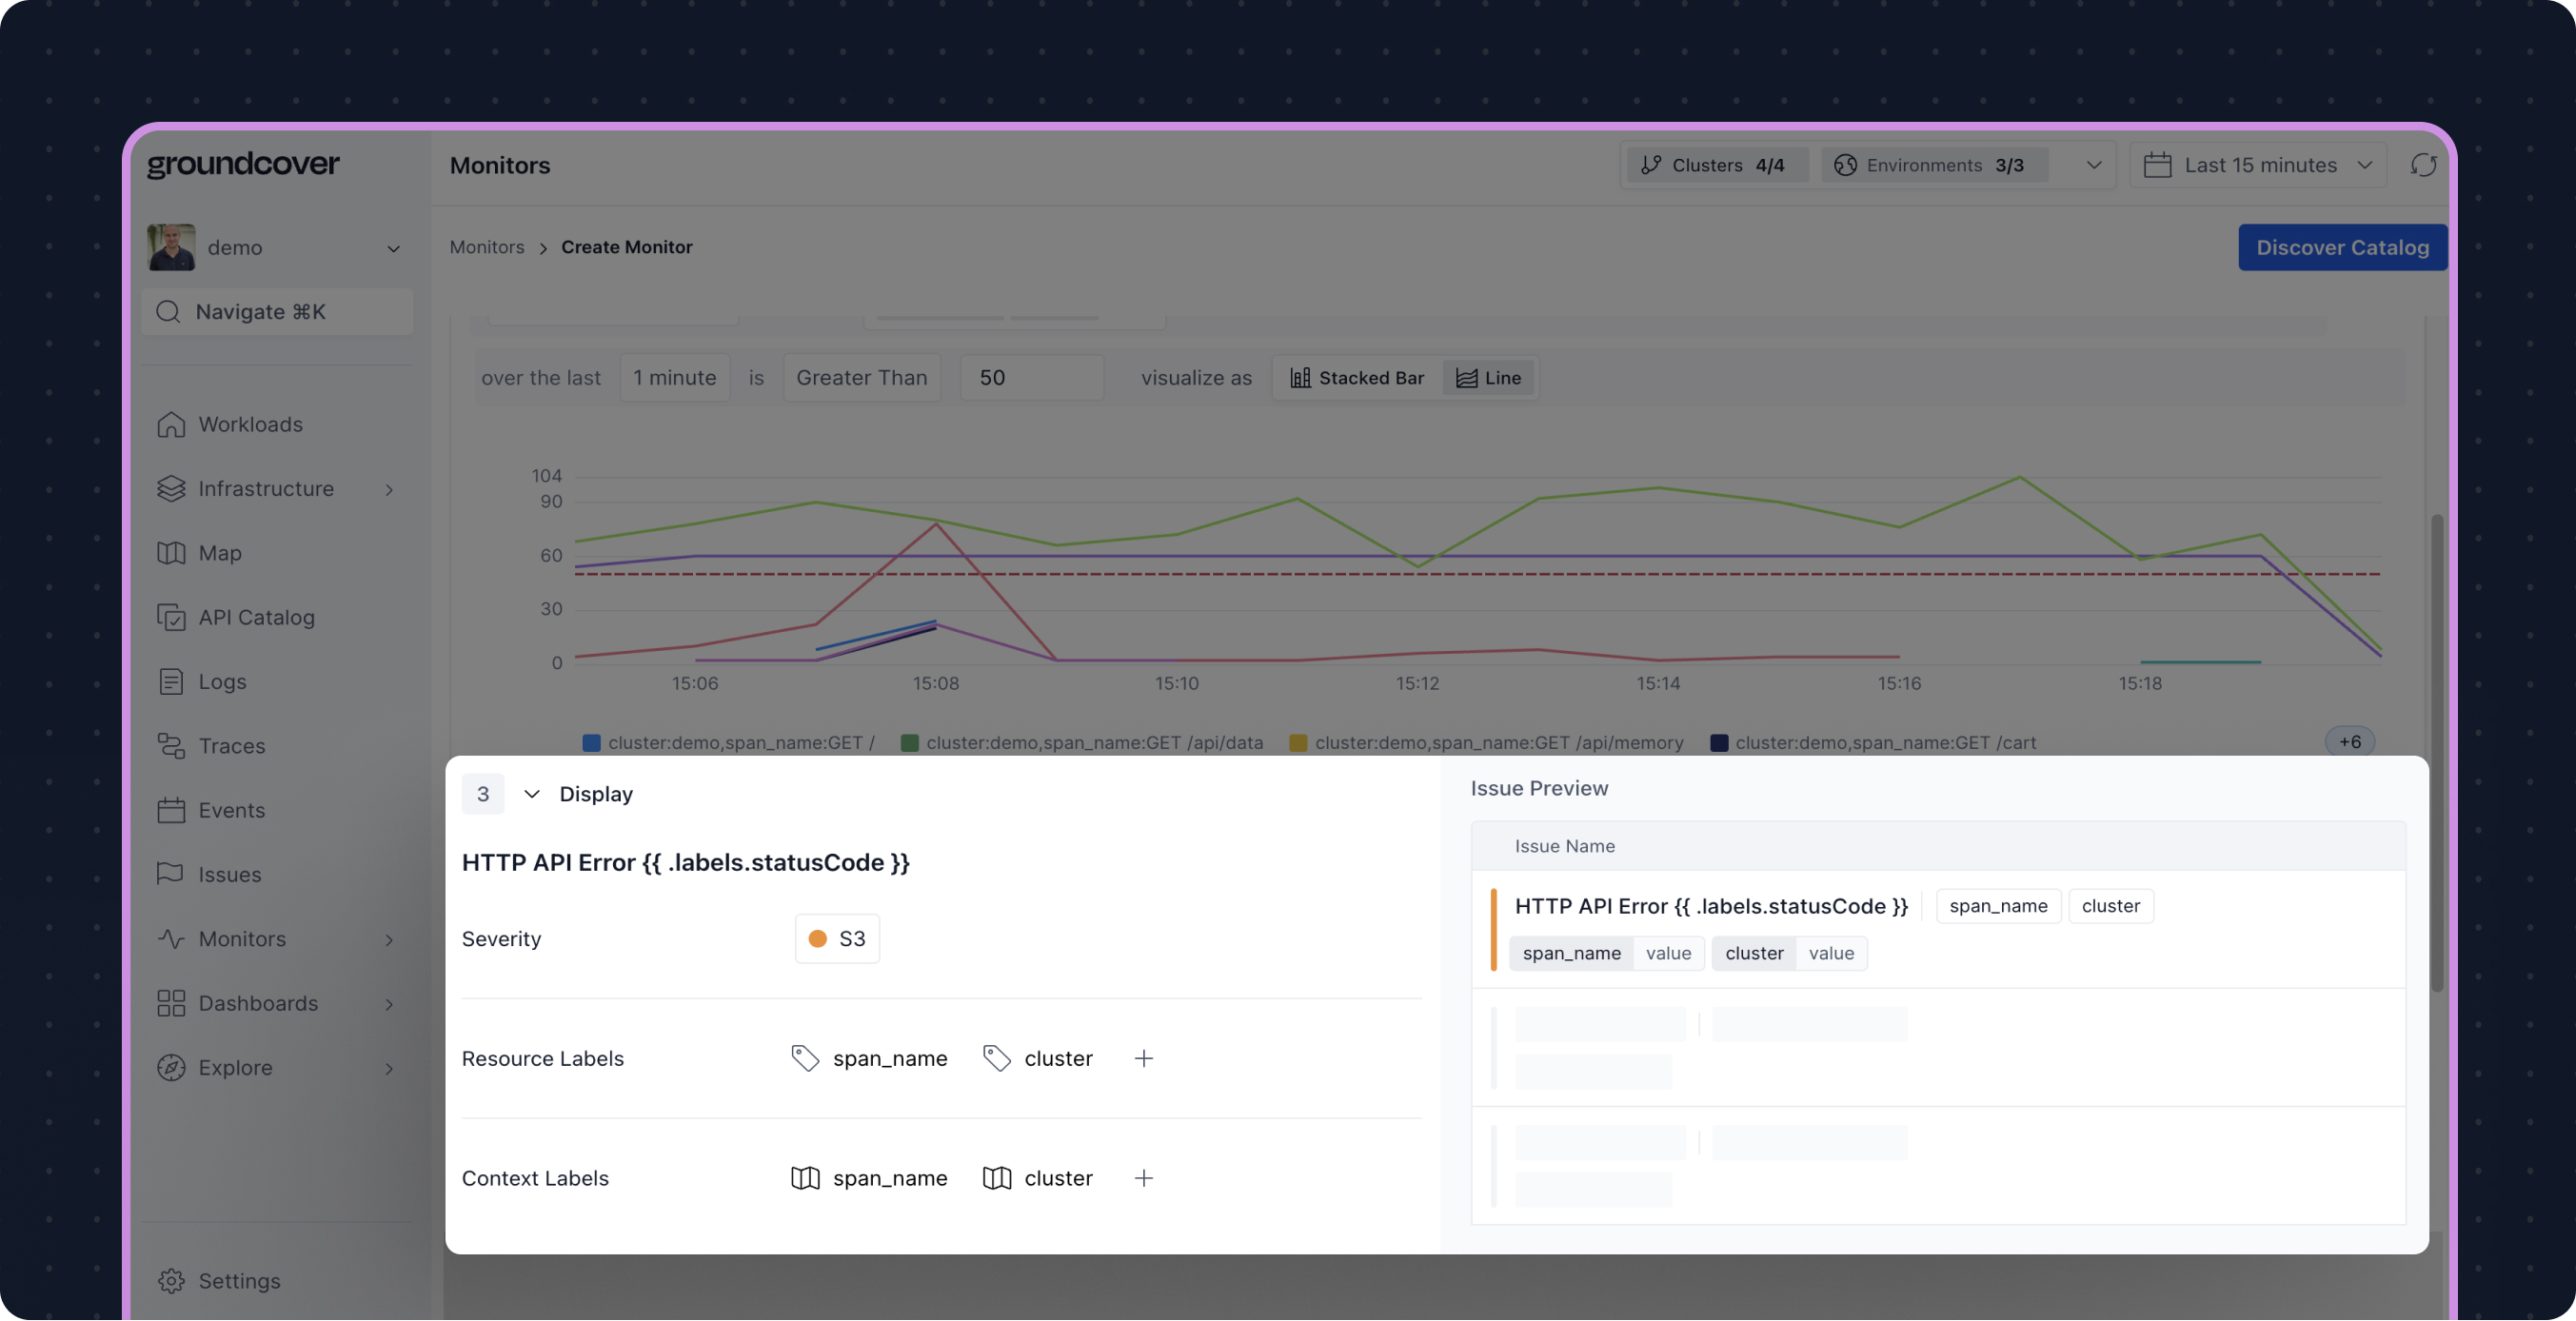Viewport: 2576px width, 1321px height.
Task: Add a new Context Label with plus icon
Action: pyautogui.click(x=1143, y=1178)
